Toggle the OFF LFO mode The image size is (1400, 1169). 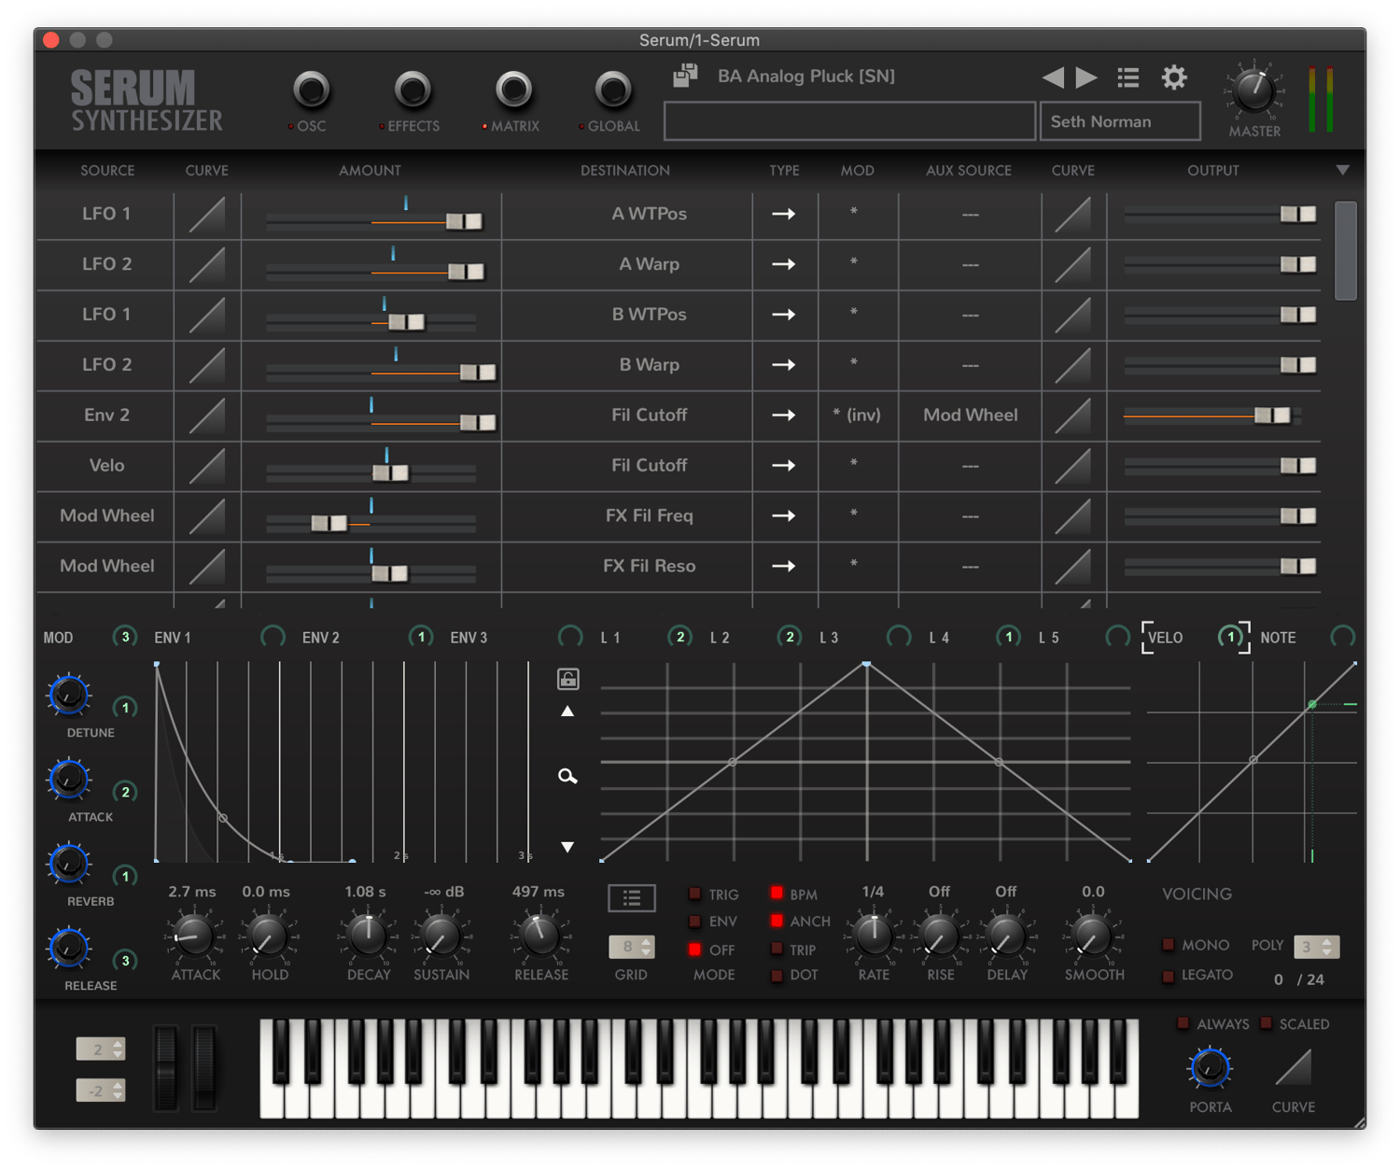[694, 950]
